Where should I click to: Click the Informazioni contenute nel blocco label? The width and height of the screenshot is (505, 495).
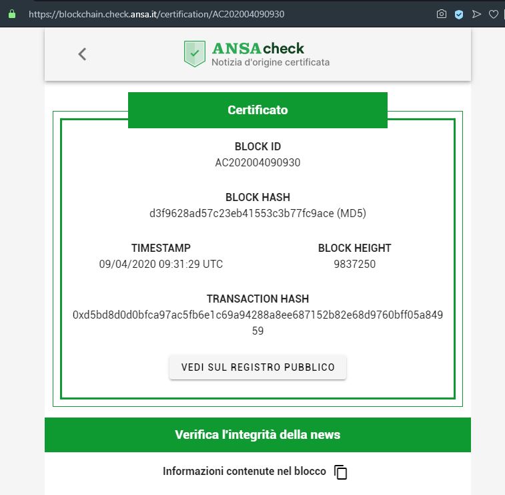(244, 471)
